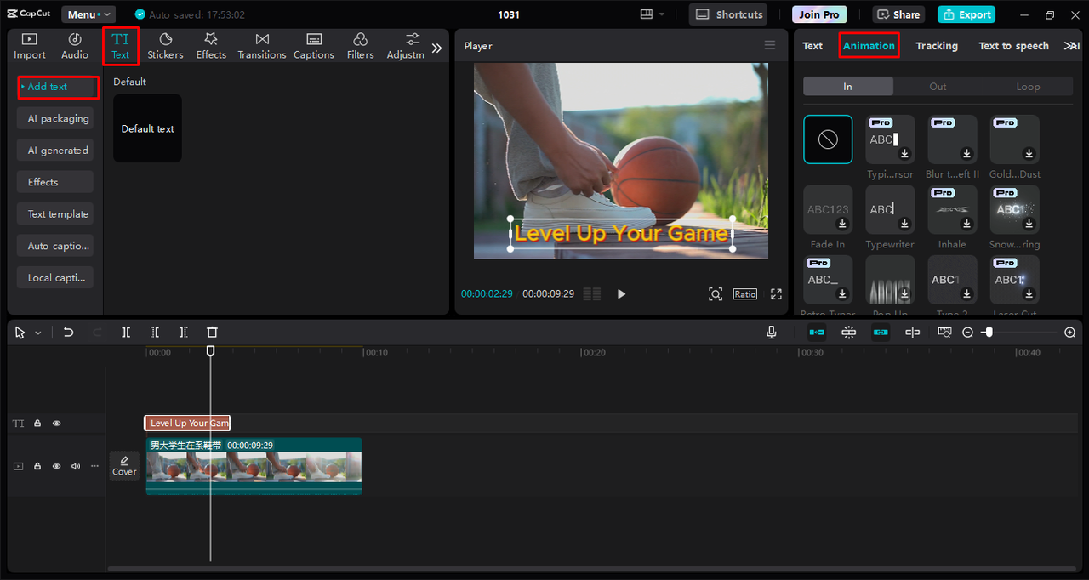Collapse the Add text category

58,87
